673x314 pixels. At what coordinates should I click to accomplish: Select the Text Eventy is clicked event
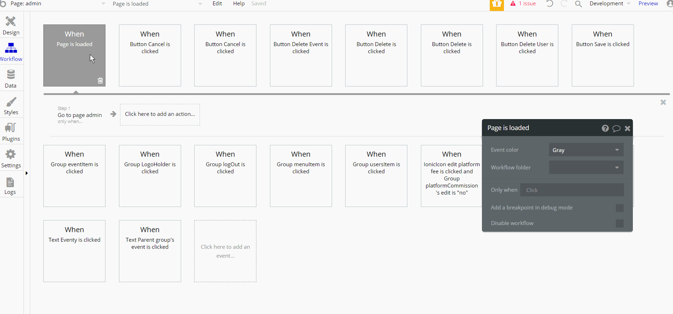(74, 251)
